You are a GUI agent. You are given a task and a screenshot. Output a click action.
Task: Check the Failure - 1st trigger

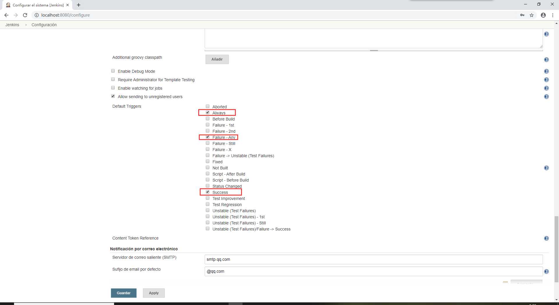208,125
